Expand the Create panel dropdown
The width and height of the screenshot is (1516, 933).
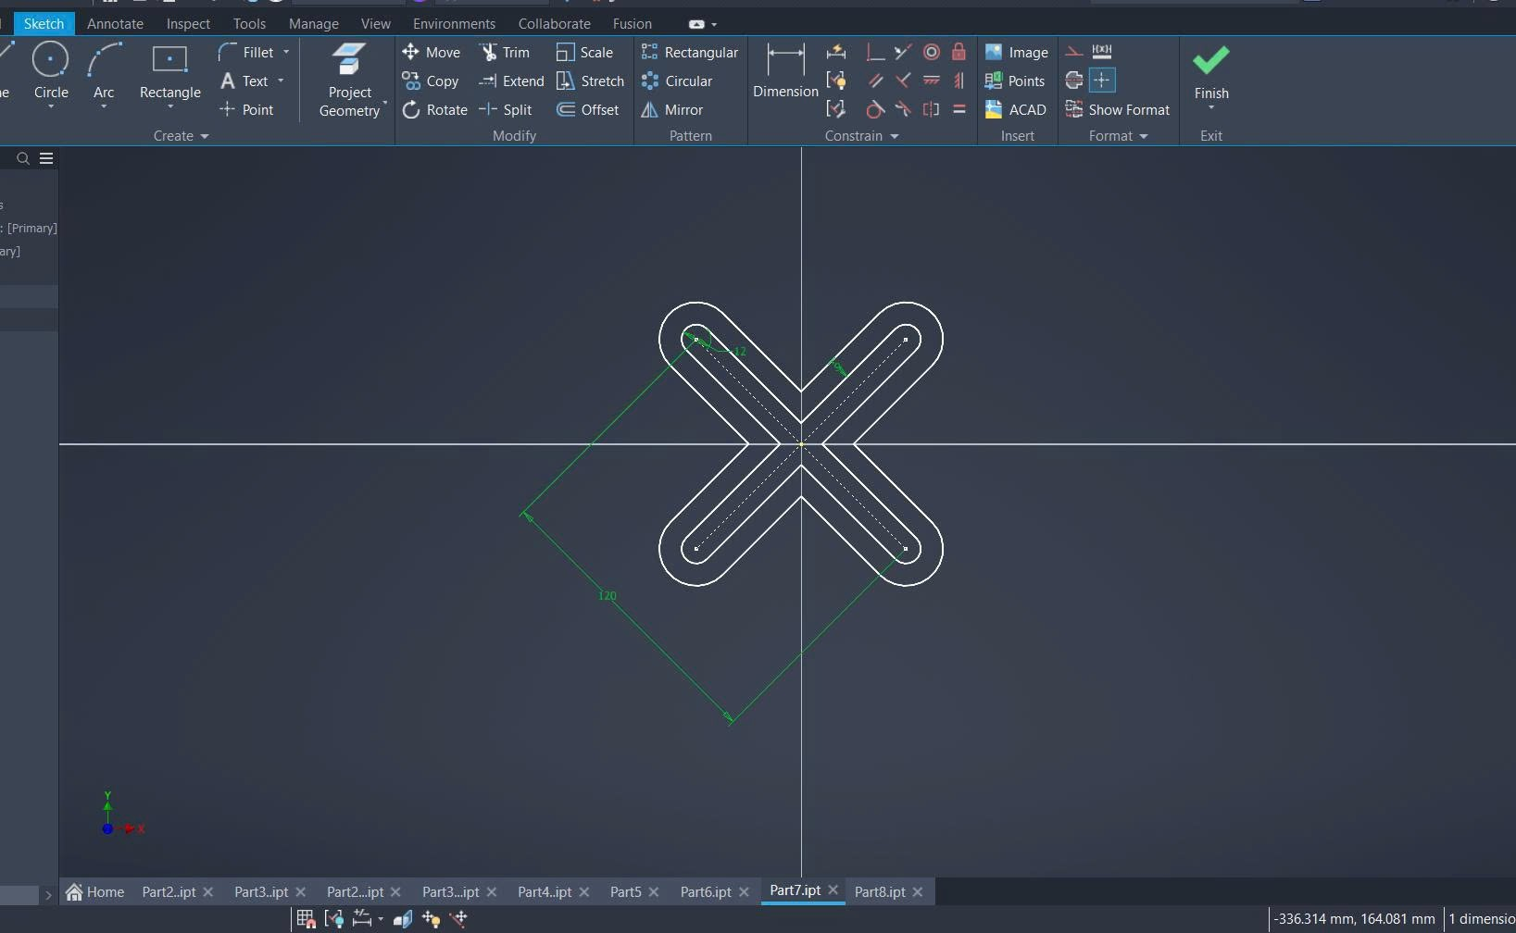[x=205, y=136]
